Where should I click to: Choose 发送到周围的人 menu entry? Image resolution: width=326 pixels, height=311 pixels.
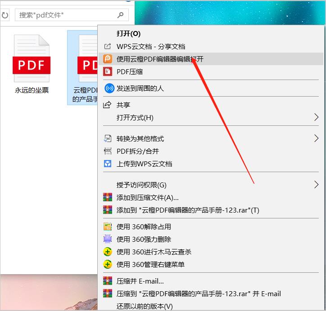point(211,89)
